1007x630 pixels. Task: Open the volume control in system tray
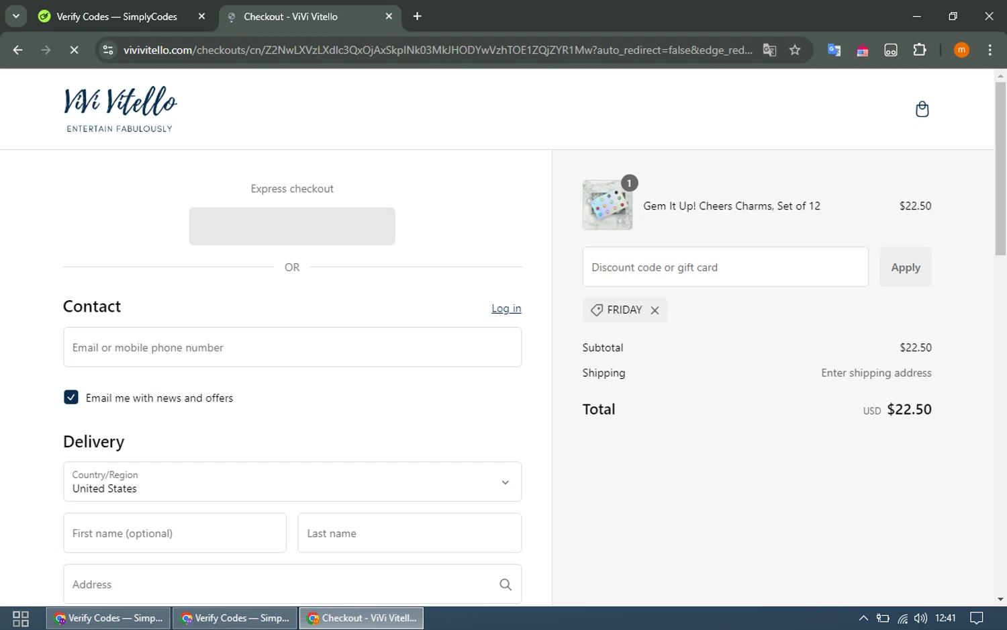(920, 619)
